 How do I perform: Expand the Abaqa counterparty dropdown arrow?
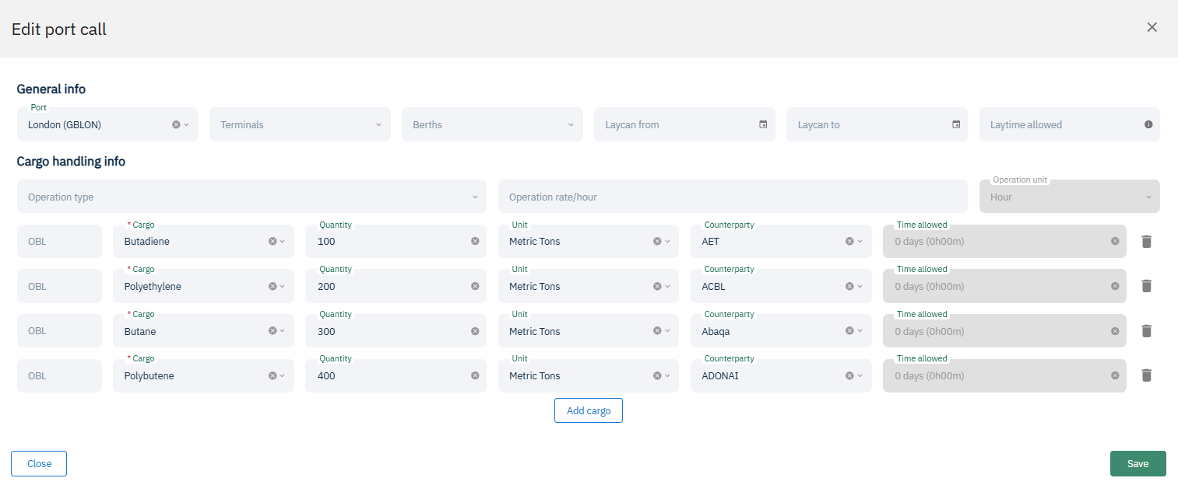[860, 331]
